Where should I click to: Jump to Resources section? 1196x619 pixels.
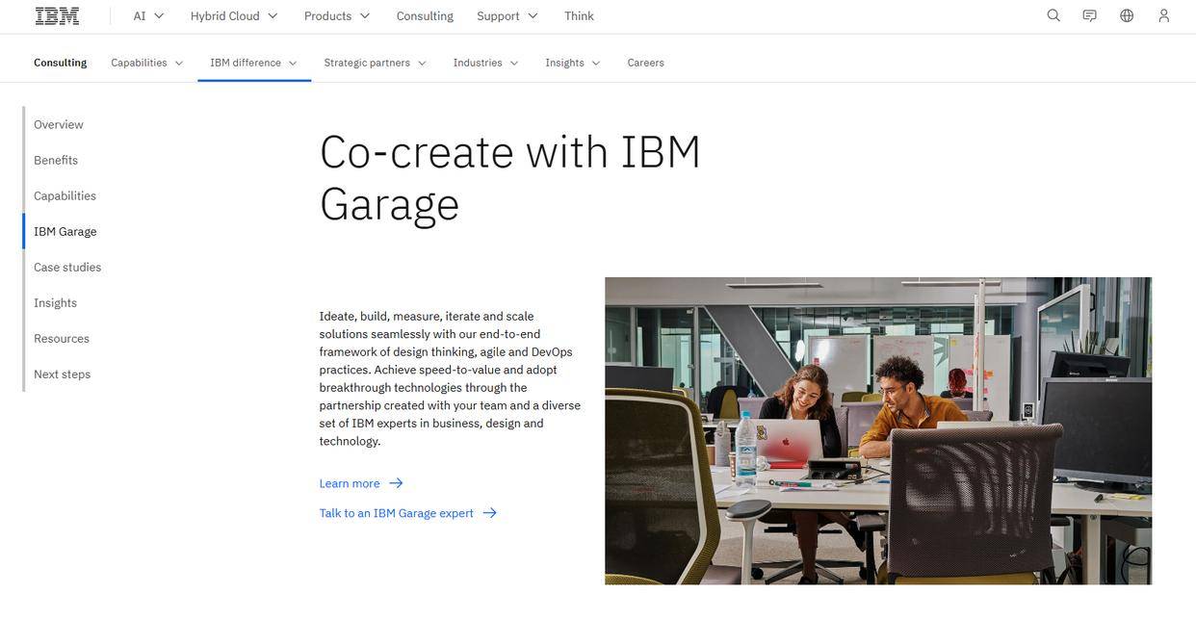[62, 338]
